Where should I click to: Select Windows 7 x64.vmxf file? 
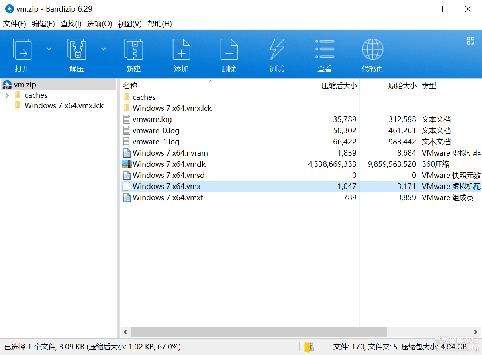pos(168,197)
